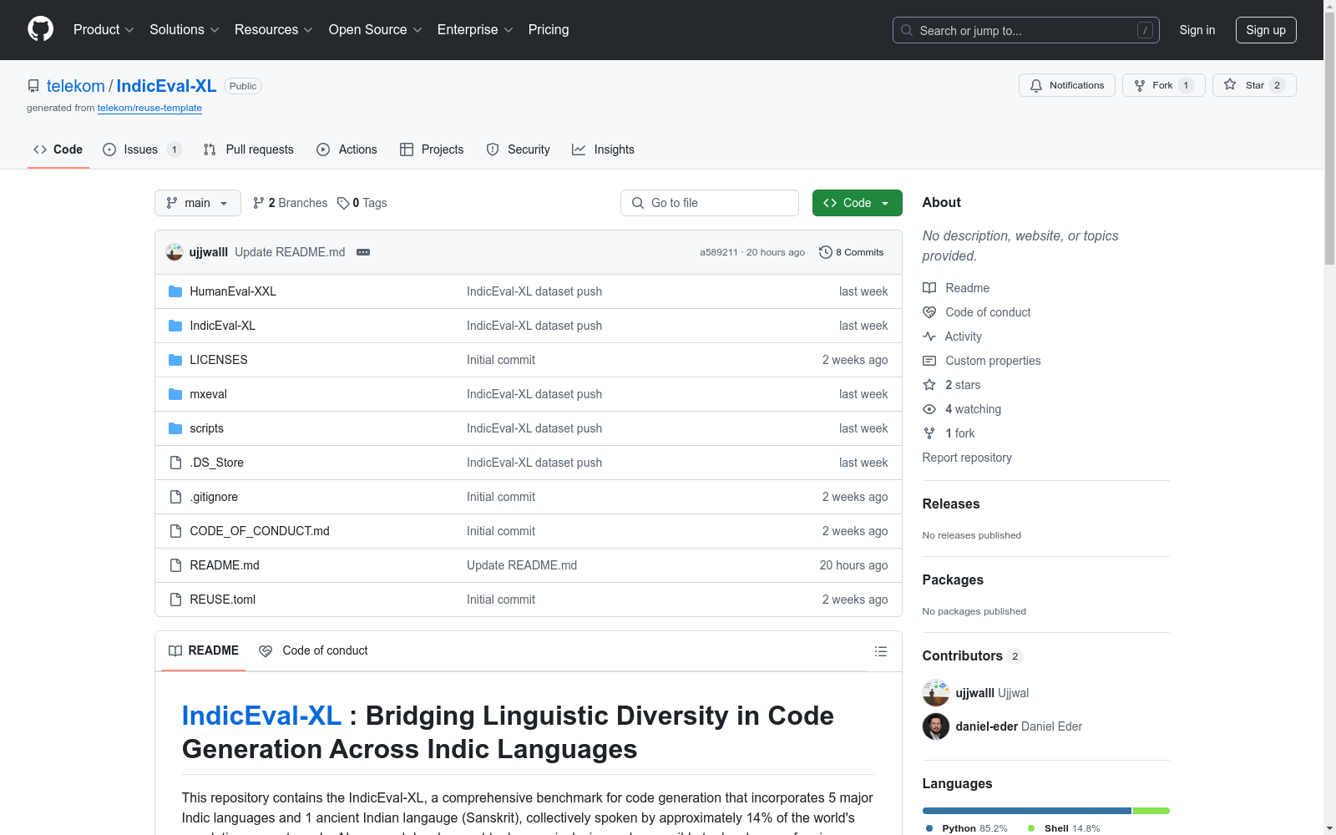The width and height of the screenshot is (1336, 835).
Task: Click the Shell green language bar segment
Action: click(1151, 811)
